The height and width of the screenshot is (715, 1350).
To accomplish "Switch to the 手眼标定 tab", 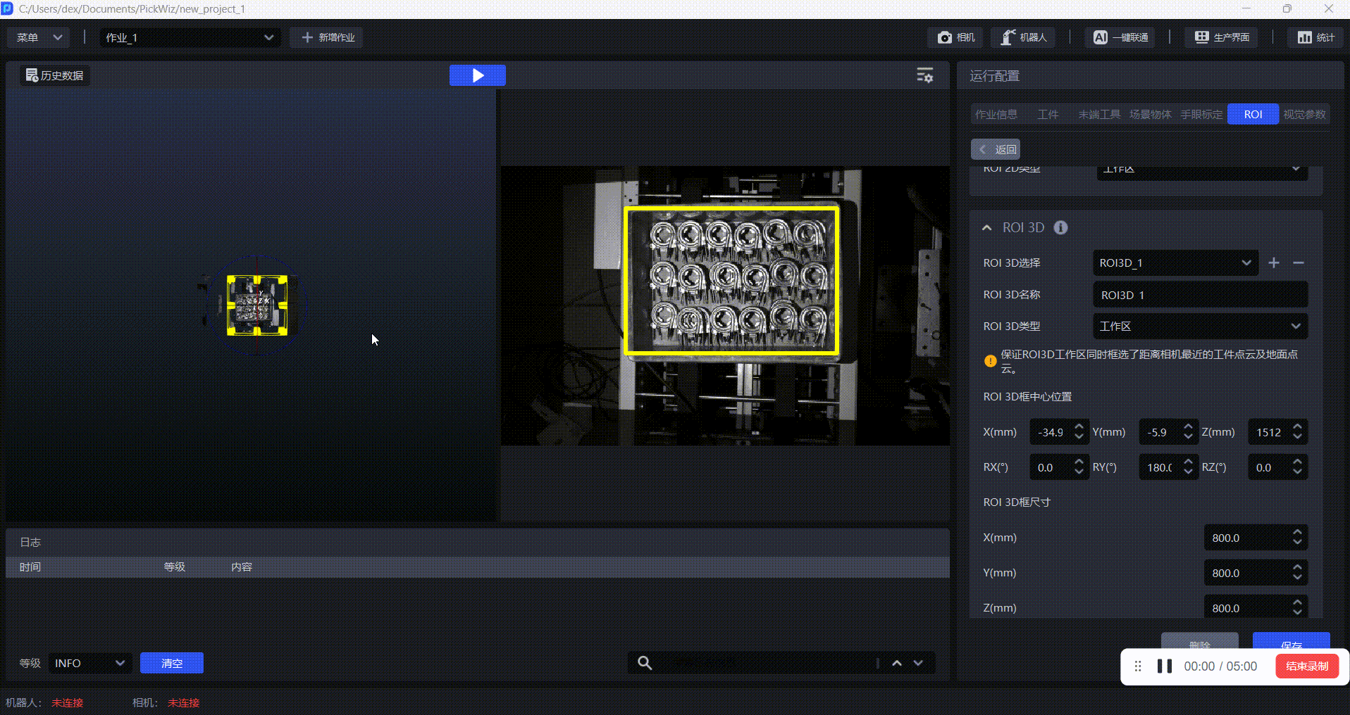I will coord(1201,114).
